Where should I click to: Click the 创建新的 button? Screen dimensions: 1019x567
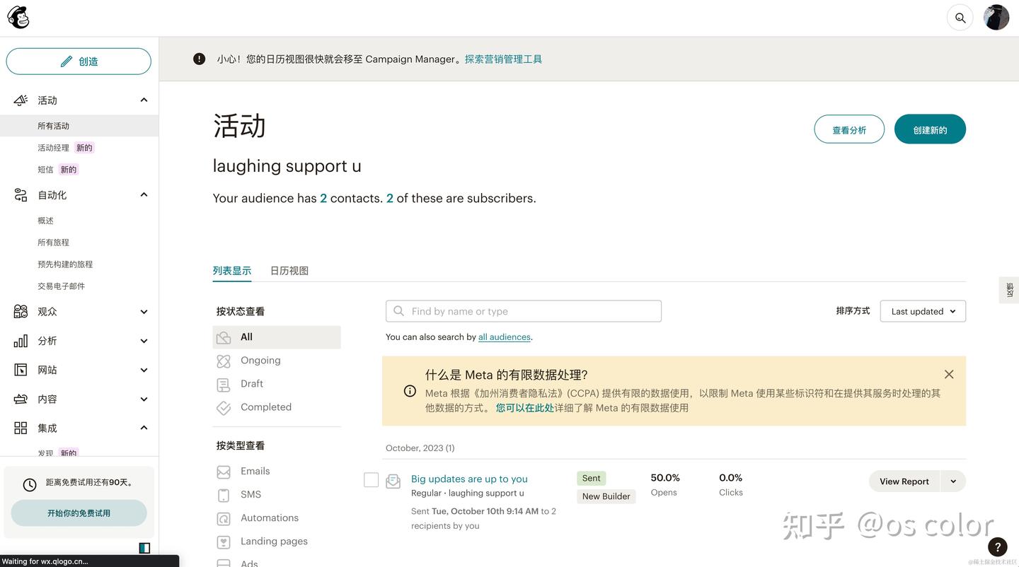point(930,129)
